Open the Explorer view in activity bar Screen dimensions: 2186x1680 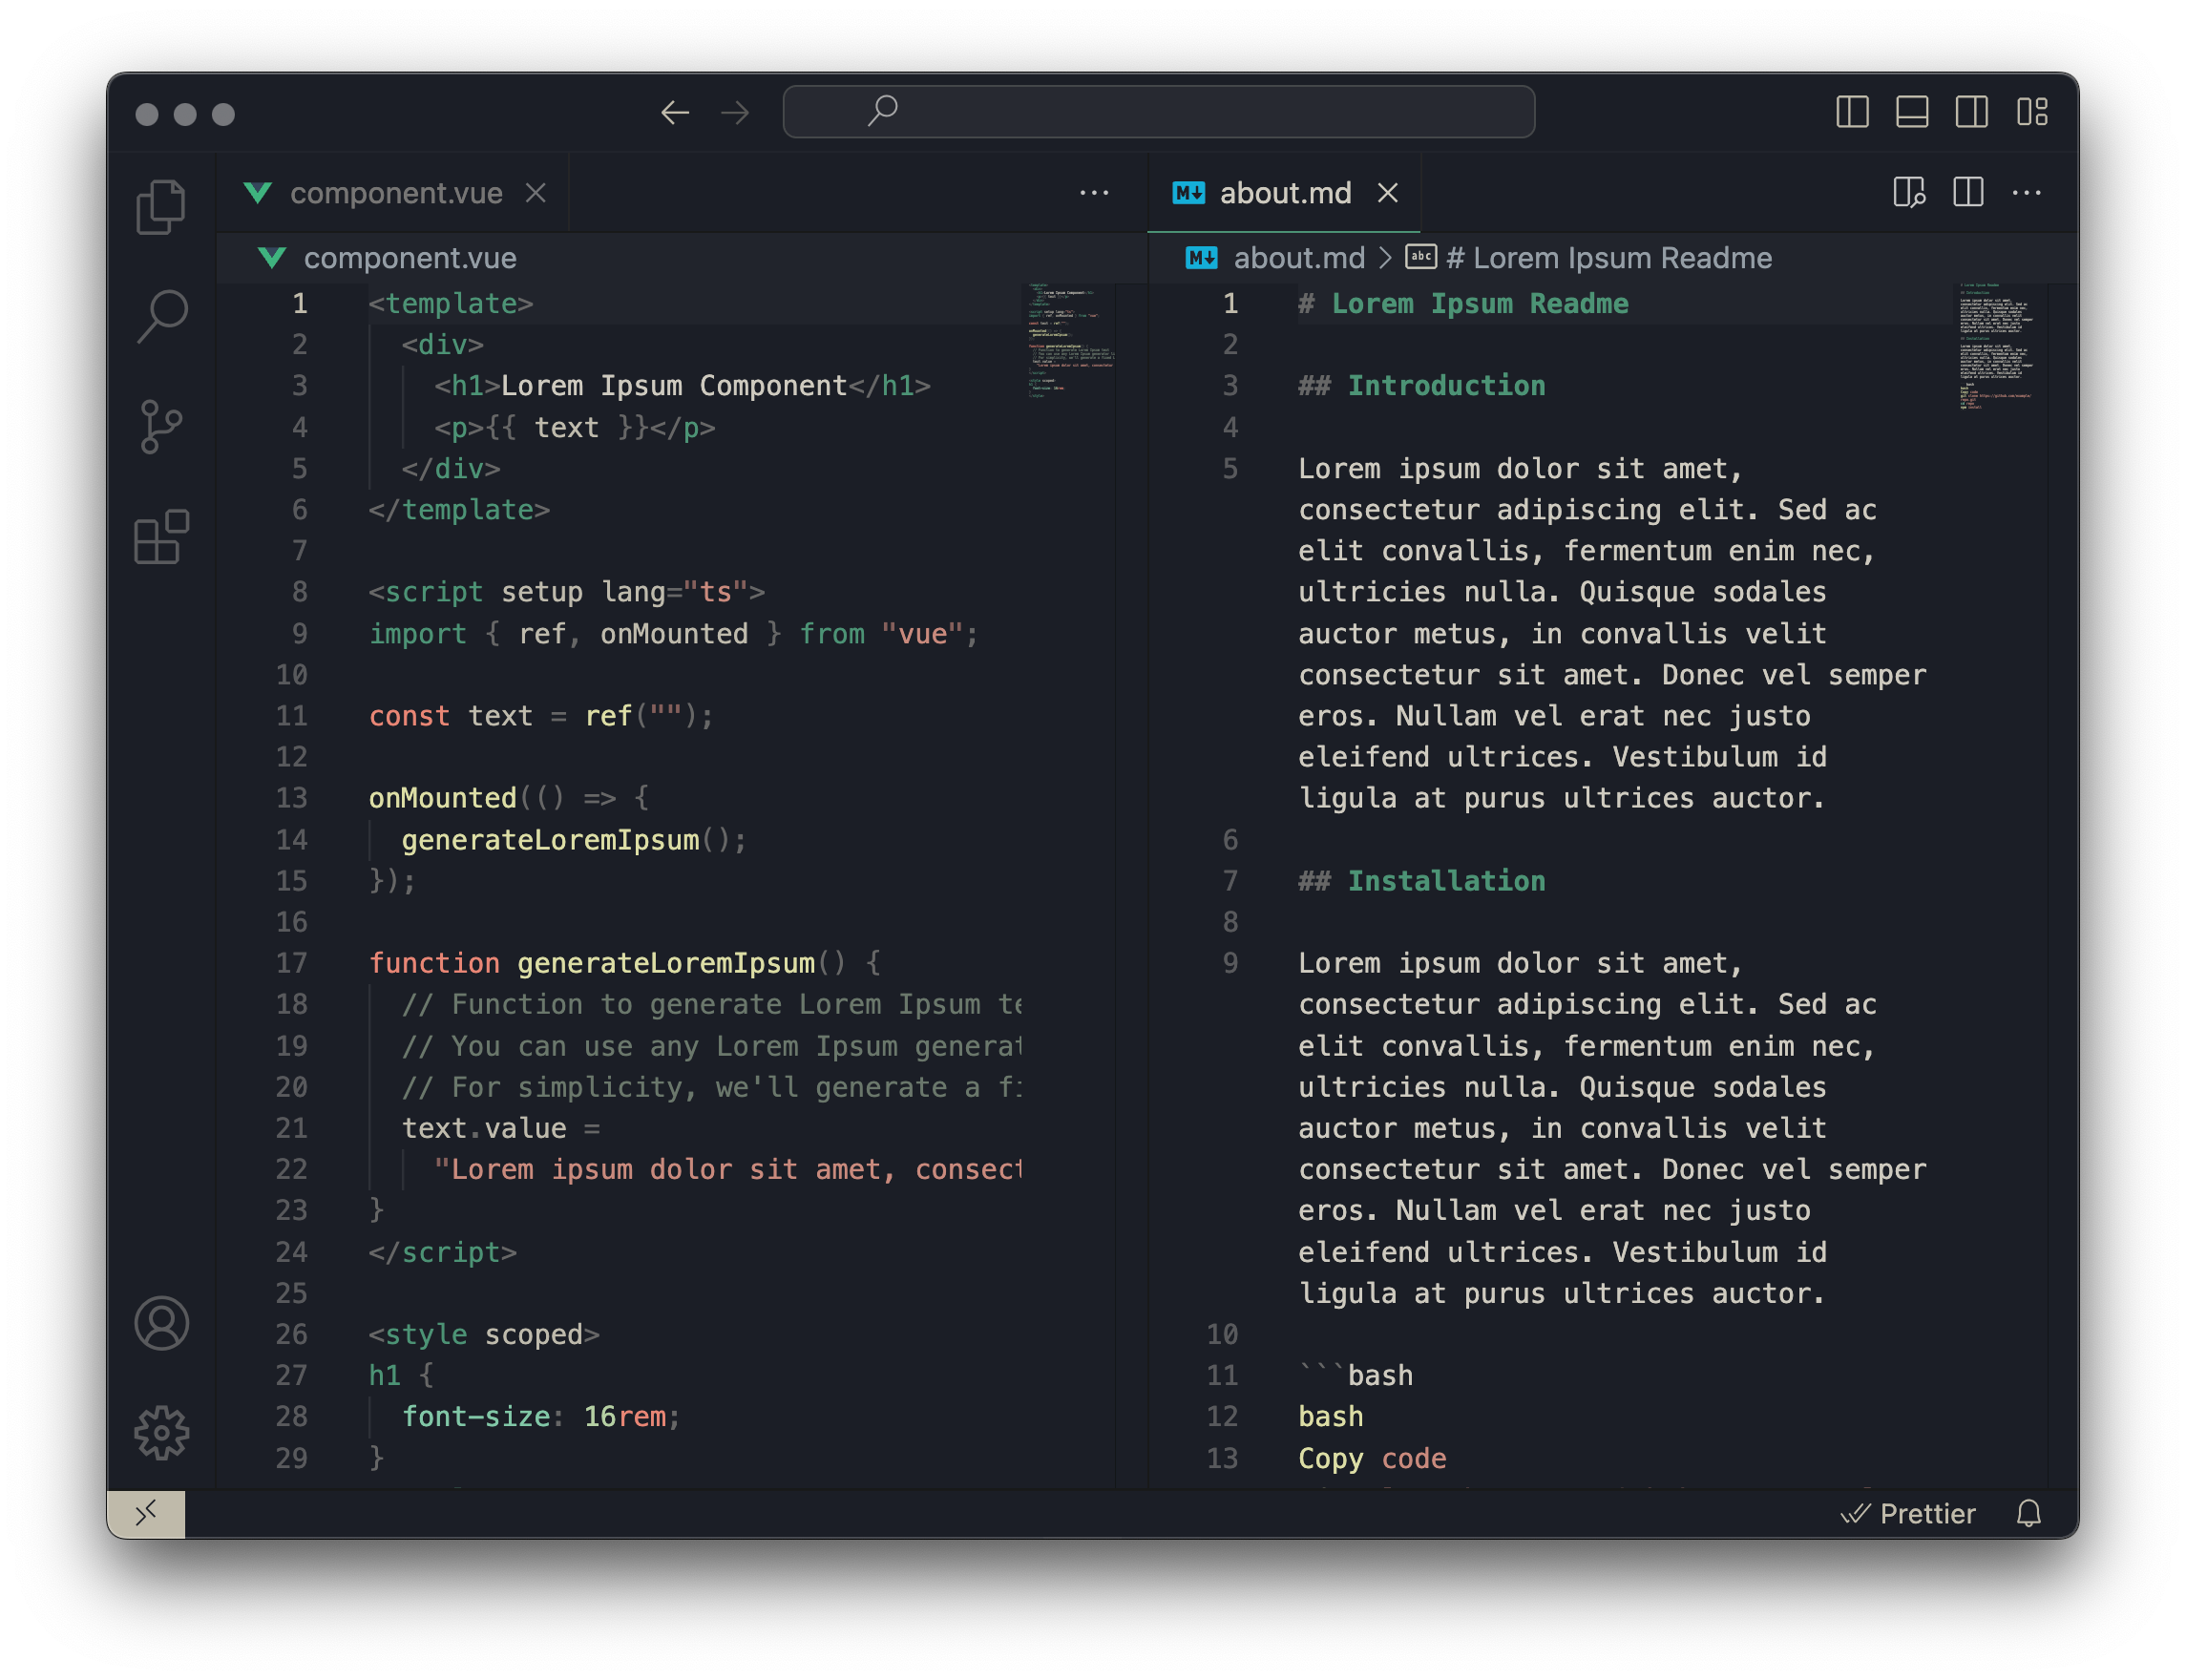161,207
